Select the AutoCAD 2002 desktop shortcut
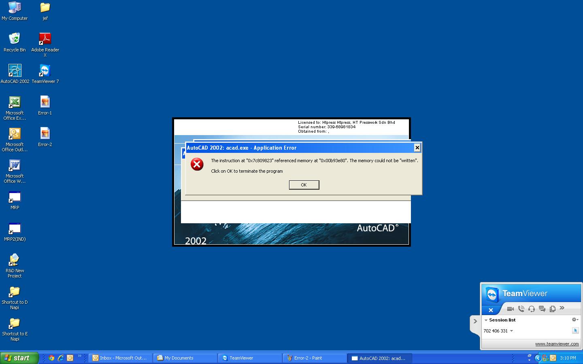The image size is (583, 364). (15, 74)
